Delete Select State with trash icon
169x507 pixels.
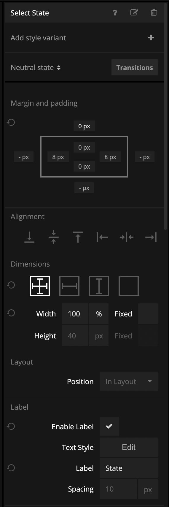tap(154, 13)
